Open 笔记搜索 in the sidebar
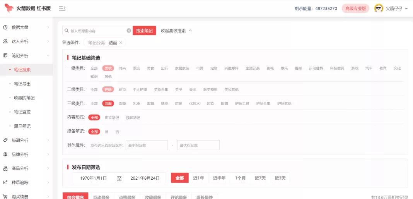 click(x=26, y=70)
